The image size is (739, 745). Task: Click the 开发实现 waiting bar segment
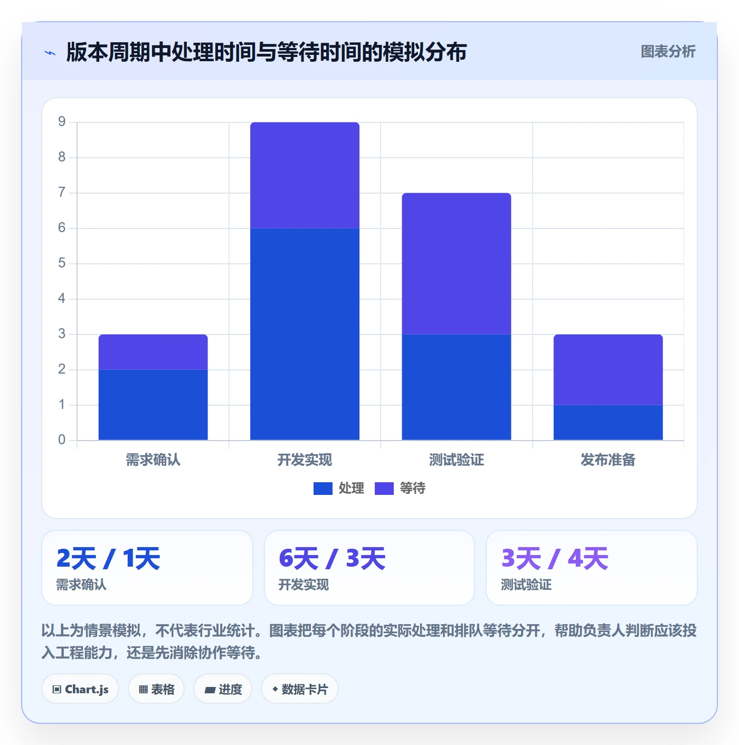305,175
